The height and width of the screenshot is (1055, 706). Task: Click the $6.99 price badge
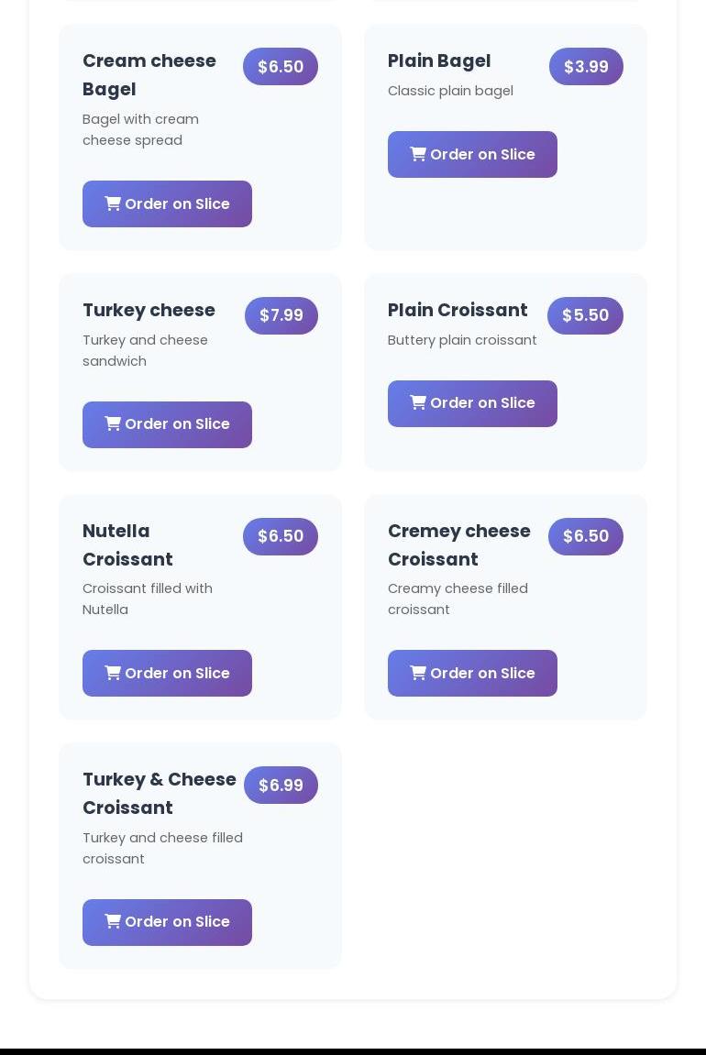281,786
